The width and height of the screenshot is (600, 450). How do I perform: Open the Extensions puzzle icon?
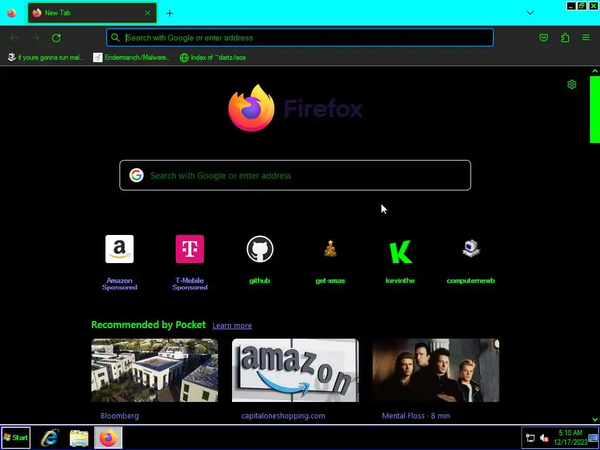[x=565, y=37]
